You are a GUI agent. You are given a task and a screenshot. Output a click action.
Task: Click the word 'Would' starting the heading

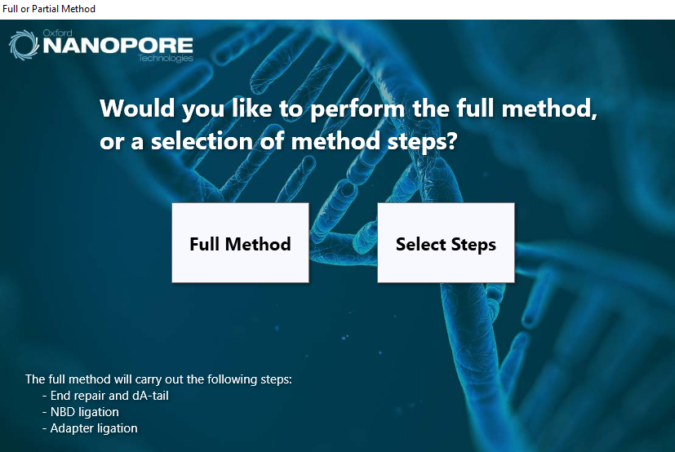point(137,108)
